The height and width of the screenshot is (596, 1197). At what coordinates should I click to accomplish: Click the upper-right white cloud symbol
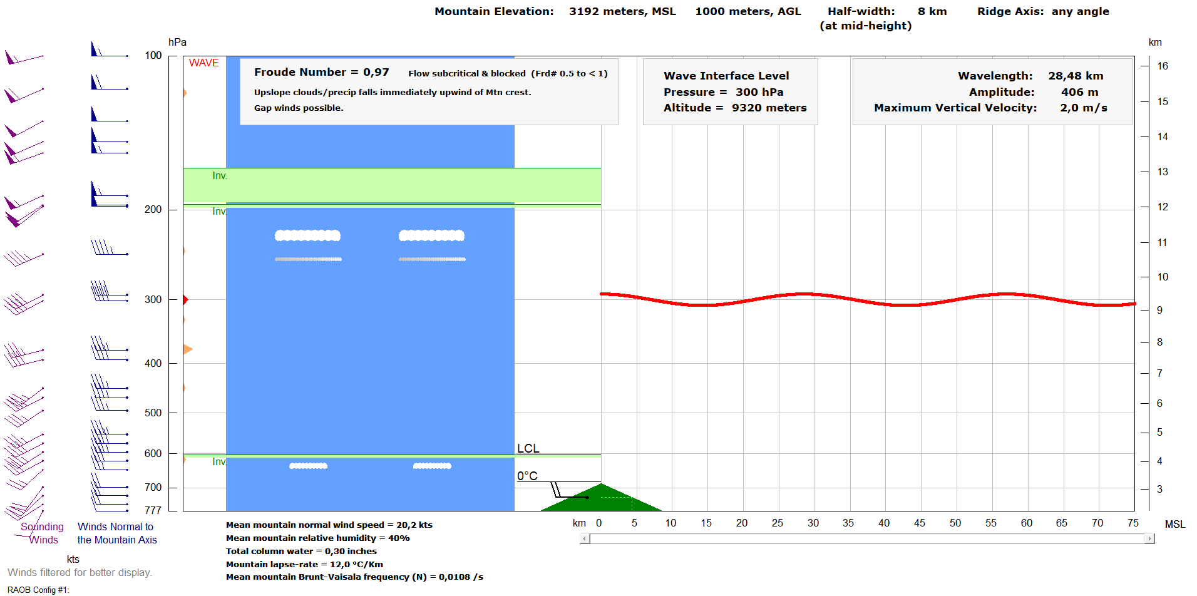tap(431, 236)
